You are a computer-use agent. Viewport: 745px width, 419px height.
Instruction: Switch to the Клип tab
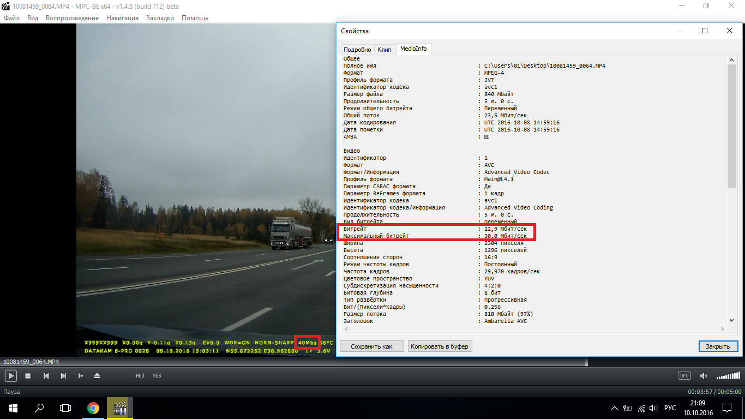(384, 50)
